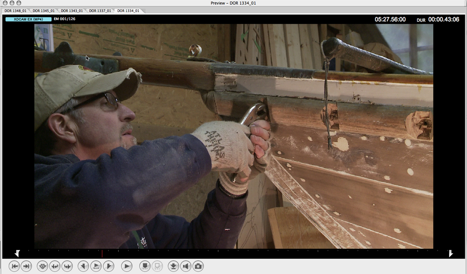The image size is (467, 274).
Task: Jump to the clip end
Action: (x=27, y=266)
